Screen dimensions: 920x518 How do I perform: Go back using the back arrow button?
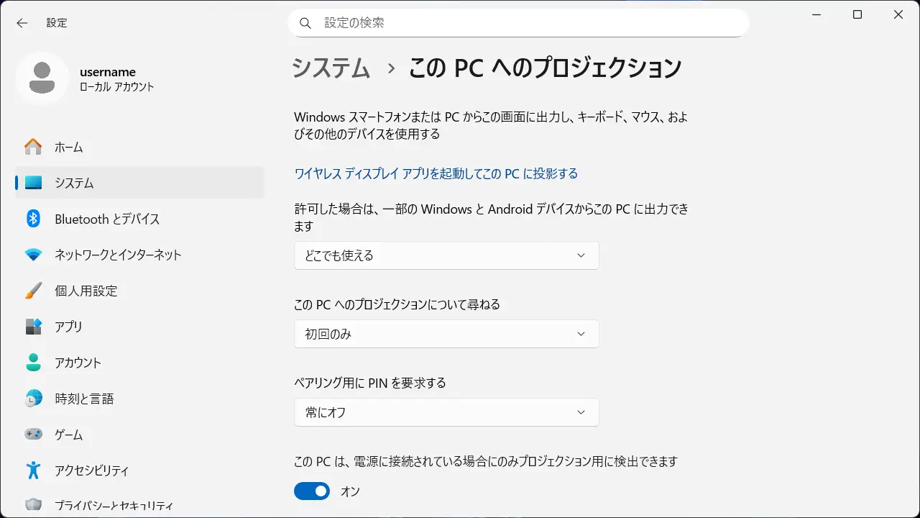click(x=22, y=23)
